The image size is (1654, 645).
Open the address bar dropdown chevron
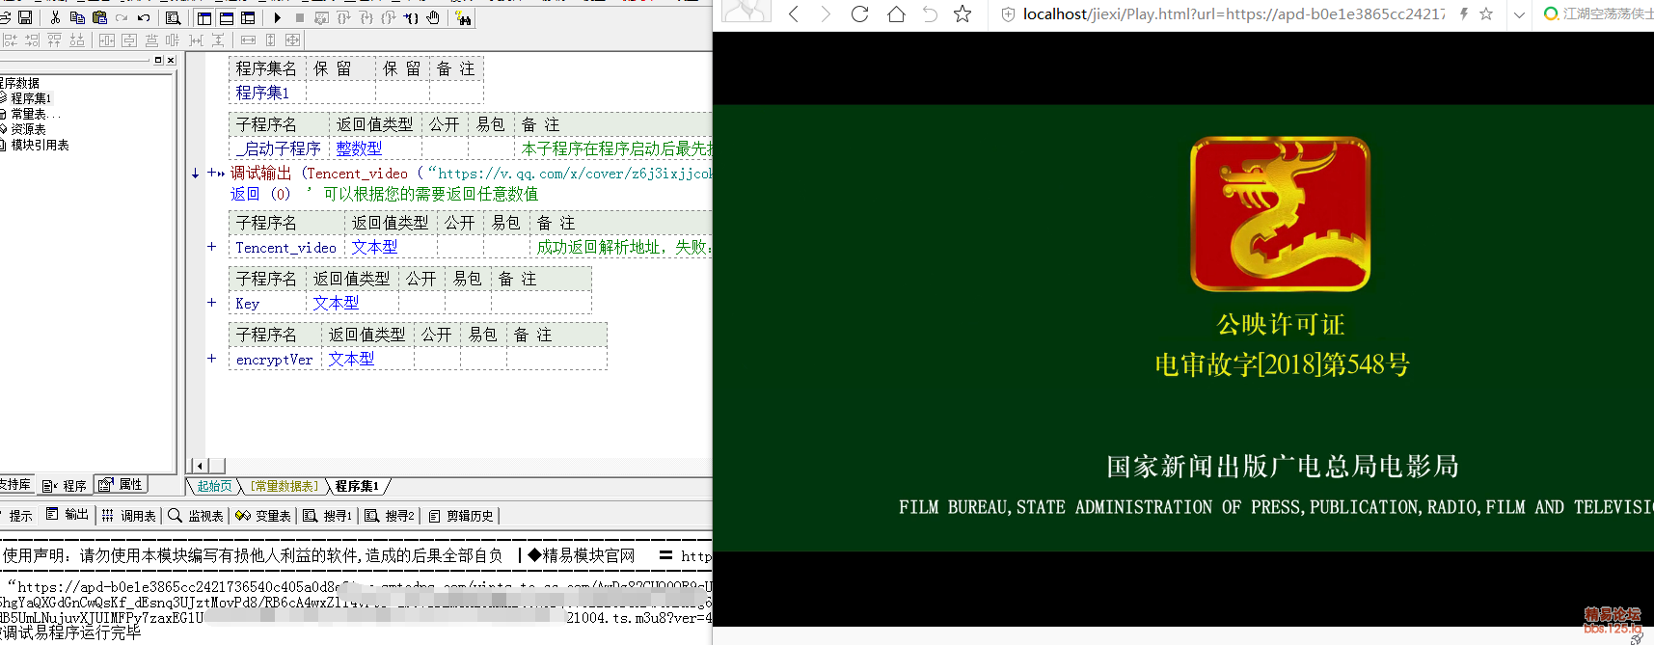(1519, 13)
